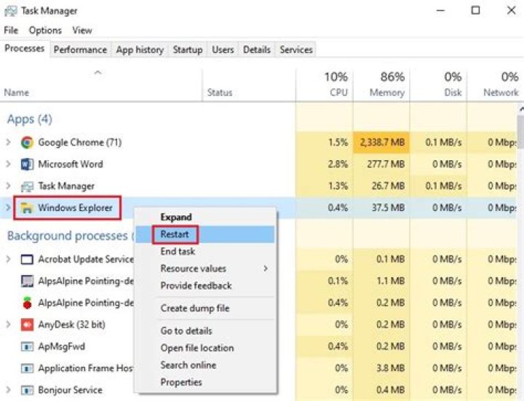
Task: Open the View menu
Action: pos(82,31)
